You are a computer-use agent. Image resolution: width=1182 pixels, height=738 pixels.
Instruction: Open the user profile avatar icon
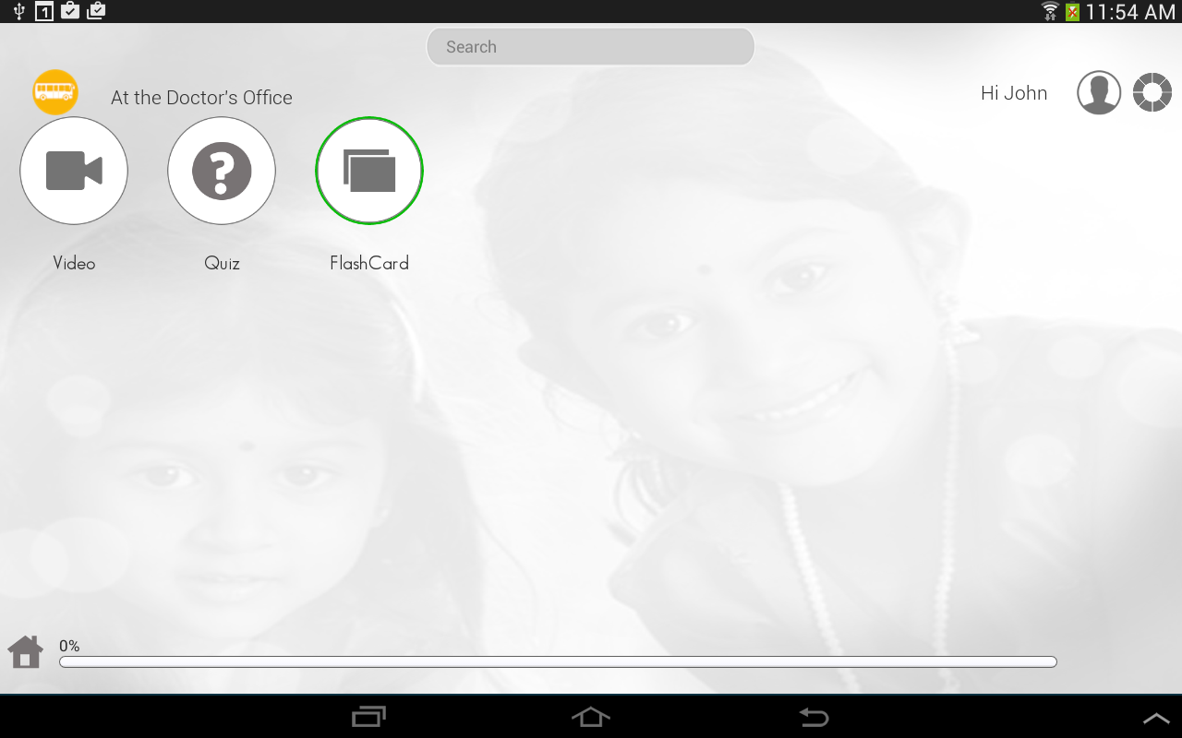(x=1099, y=93)
